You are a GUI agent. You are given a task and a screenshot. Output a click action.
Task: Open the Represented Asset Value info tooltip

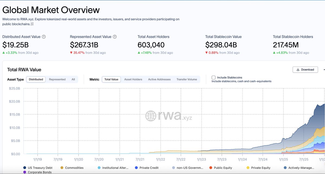click(114, 37)
